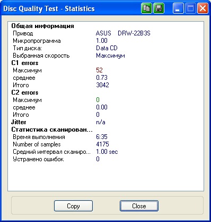
Task: Select the 'Data CD' value
Action: tap(107, 48)
